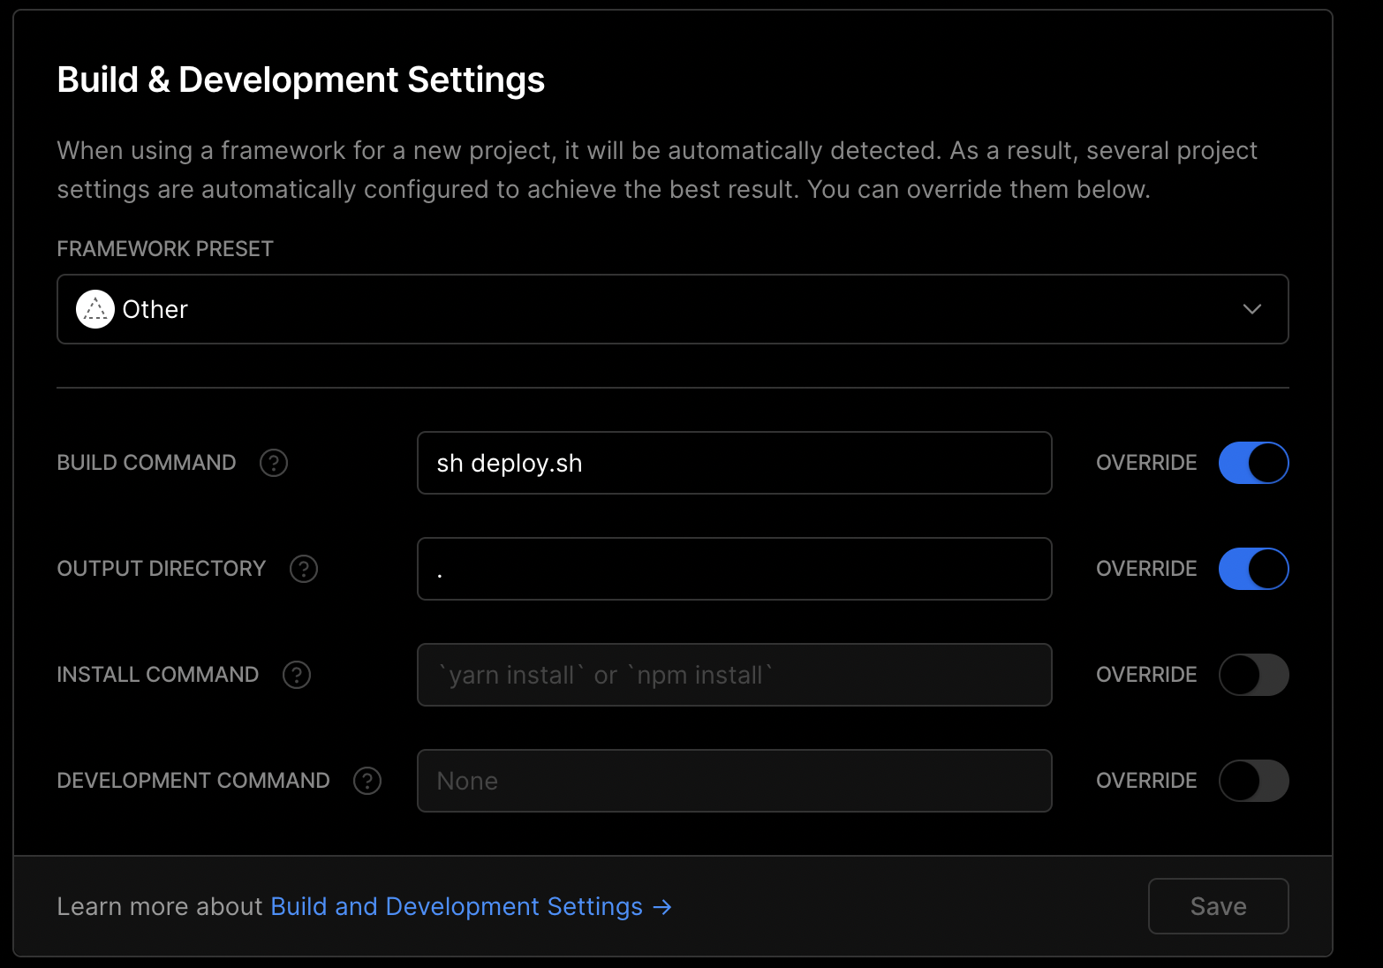Click the Output Directory help icon

[x=303, y=569]
